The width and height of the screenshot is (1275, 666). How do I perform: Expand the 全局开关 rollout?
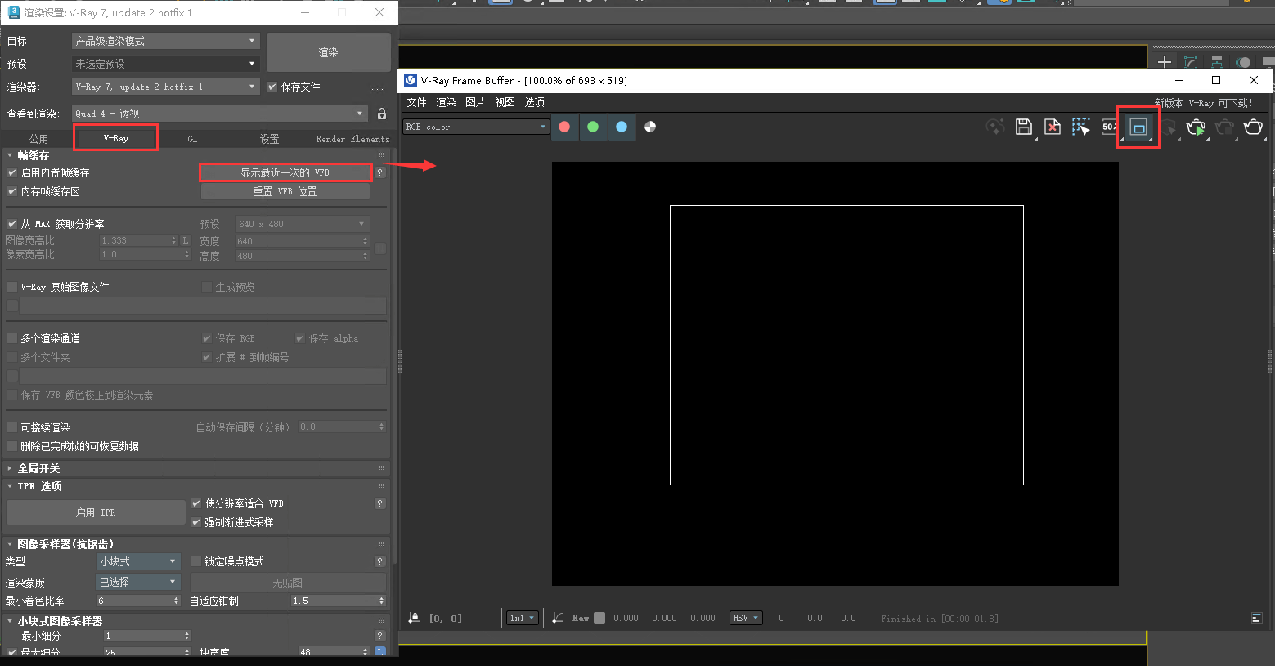[38, 468]
